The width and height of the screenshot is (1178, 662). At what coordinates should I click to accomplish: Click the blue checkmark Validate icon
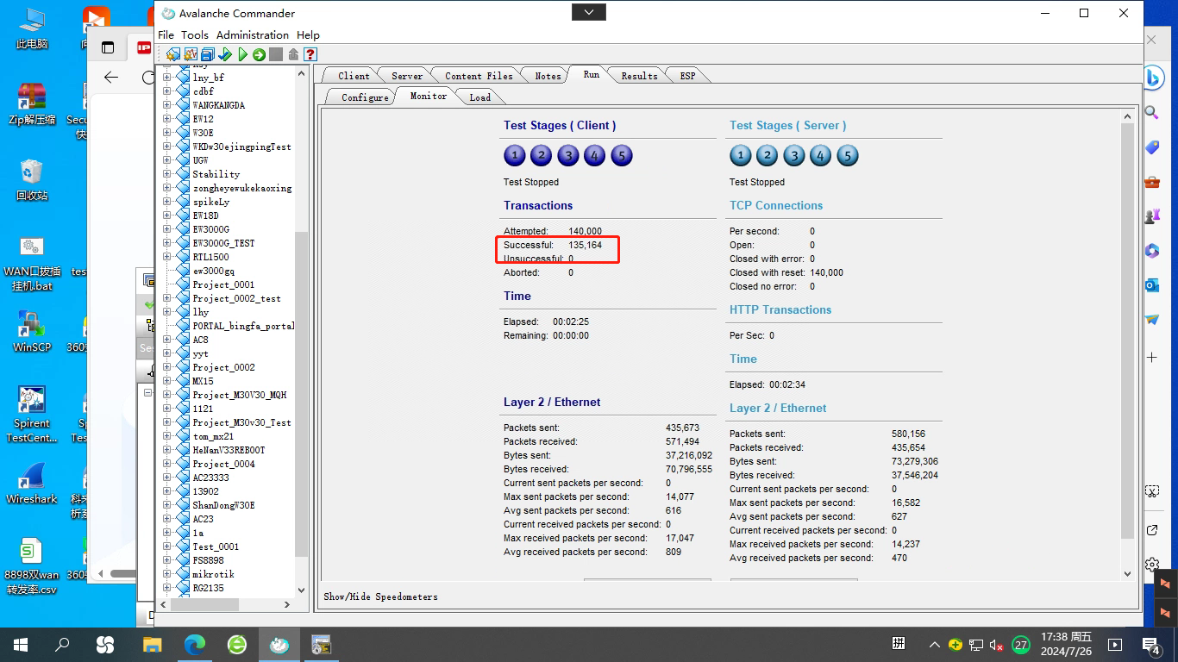tap(225, 54)
